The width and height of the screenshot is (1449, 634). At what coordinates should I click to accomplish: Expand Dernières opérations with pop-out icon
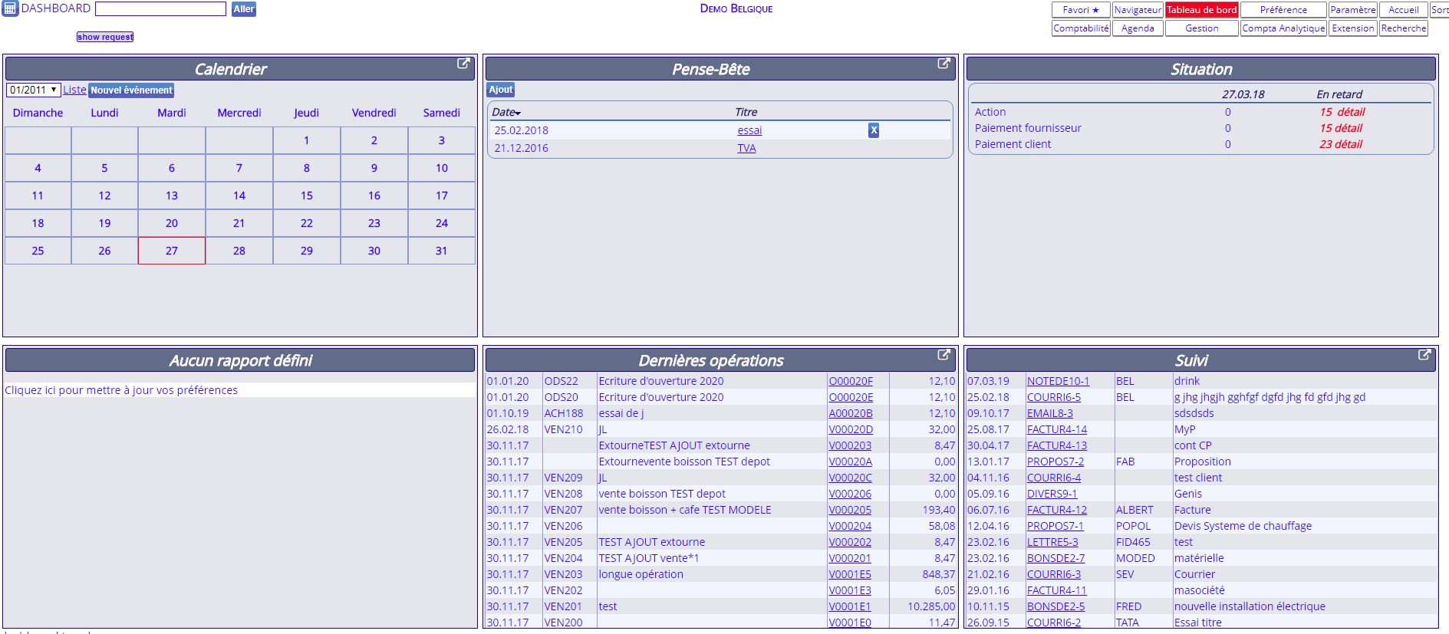[943, 355]
